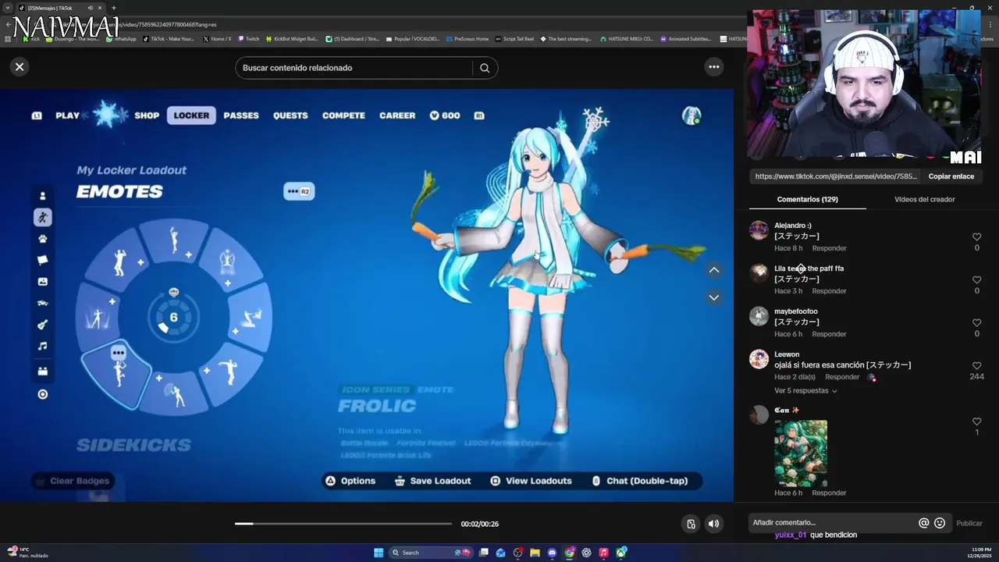Click the picture-in-picture icon beside volume
This screenshot has height=562, width=999.
click(x=691, y=524)
